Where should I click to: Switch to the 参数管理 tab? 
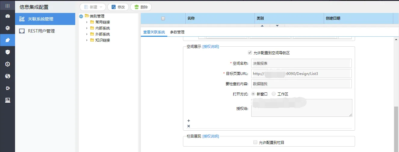(x=177, y=32)
